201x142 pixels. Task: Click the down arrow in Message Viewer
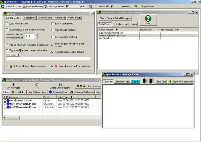[151, 81]
